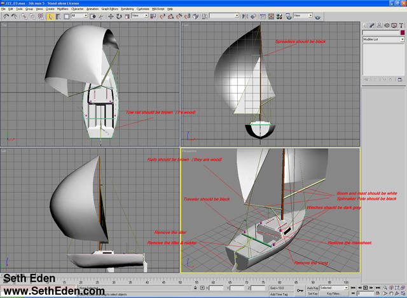Open the Utilities hammer panel
Screen dimensions: 407x298
401,25
